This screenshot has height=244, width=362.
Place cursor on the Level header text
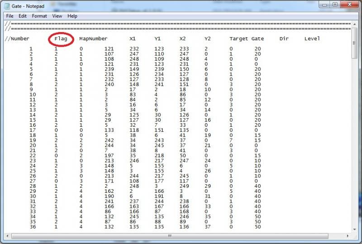pyautogui.click(x=312, y=39)
